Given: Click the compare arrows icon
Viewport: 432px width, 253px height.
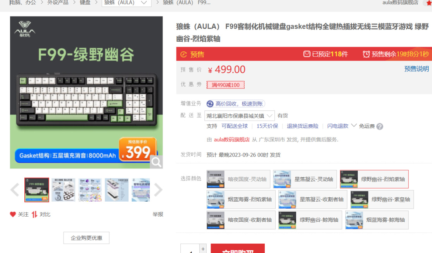Looking at the screenshot, I should tap(34, 214).
